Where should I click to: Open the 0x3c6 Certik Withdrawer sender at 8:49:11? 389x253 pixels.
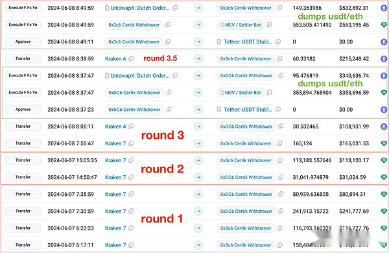(x=134, y=42)
